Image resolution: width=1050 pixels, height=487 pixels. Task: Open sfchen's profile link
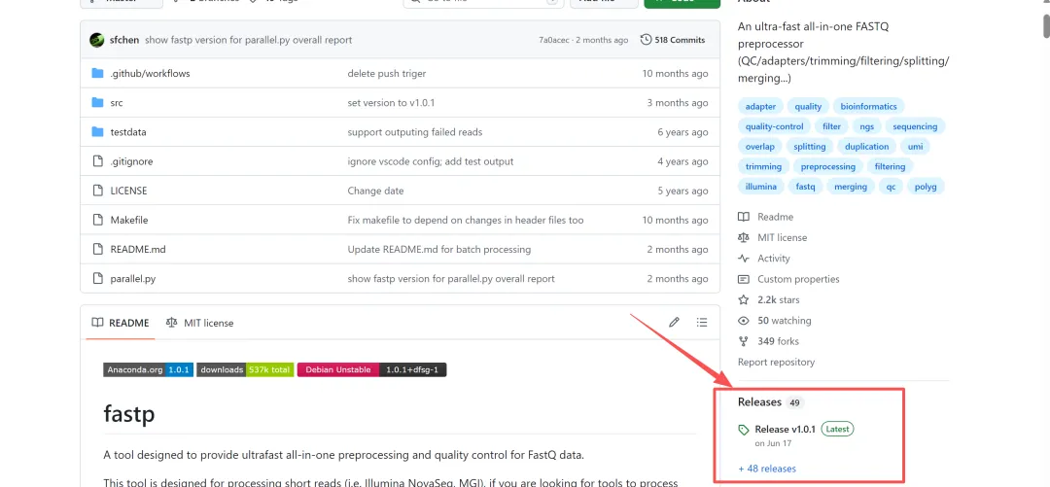point(124,40)
